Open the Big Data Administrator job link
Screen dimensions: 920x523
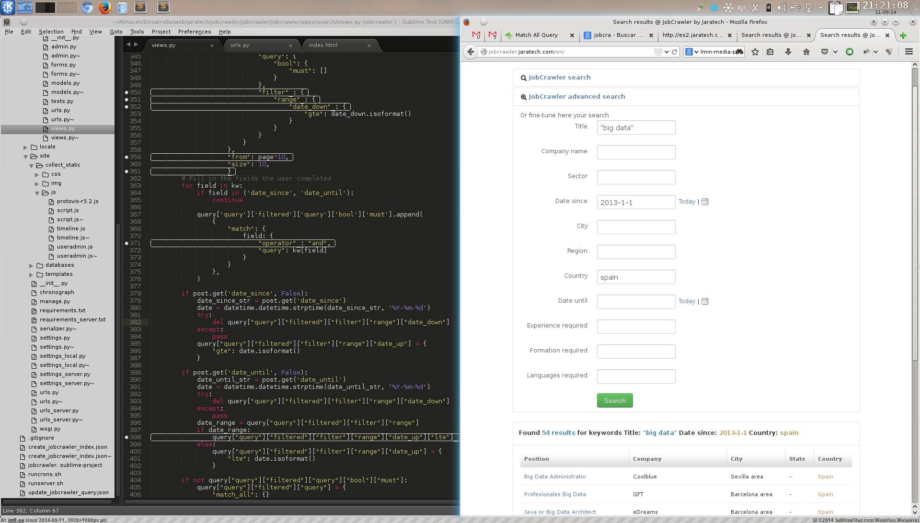tap(555, 477)
